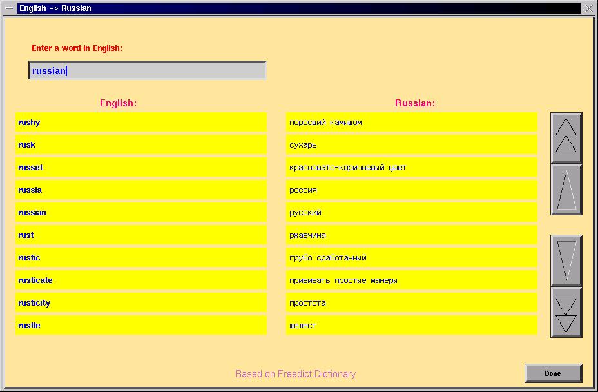Viewport: 598px width, 392px height.
Task: Close the English -> Russian window
Action: tap(589, 8)
